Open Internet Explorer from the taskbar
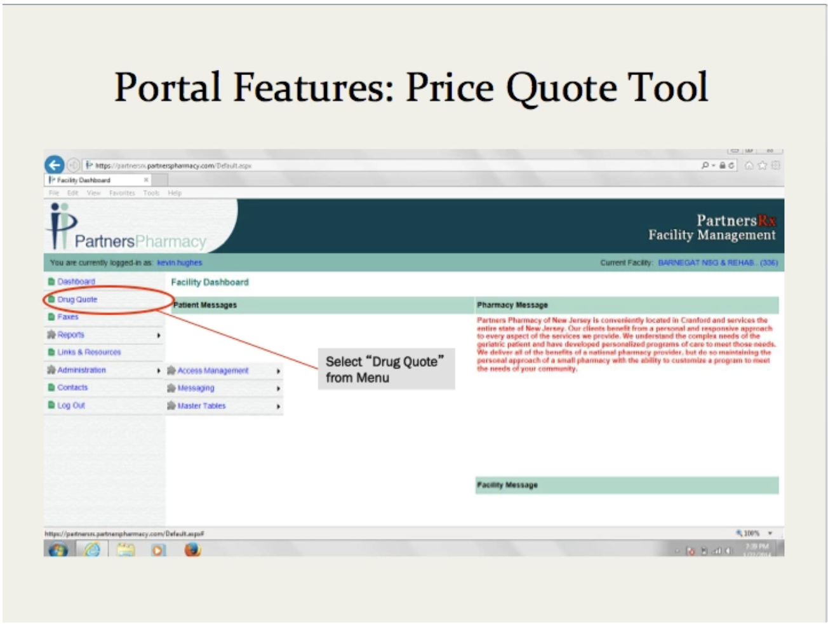The width and height of the screenshot is (828, 624). pyautogui.click(x=93, y=550)
